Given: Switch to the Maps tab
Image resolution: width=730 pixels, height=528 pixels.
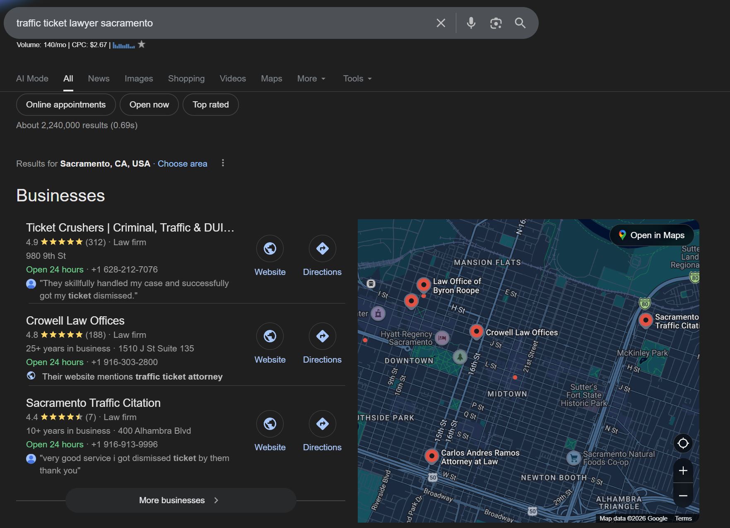Looking at the screenshot, I should point(271,79).
